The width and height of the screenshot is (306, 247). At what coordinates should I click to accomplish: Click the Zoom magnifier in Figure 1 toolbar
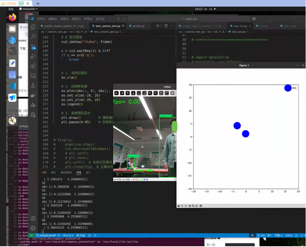pyautogui.click(x=193, y=206)
